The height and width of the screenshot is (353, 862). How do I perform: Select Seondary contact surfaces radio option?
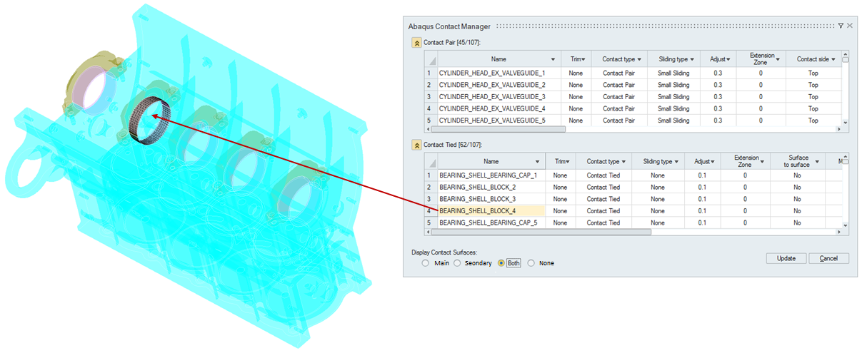pos(458,263)
